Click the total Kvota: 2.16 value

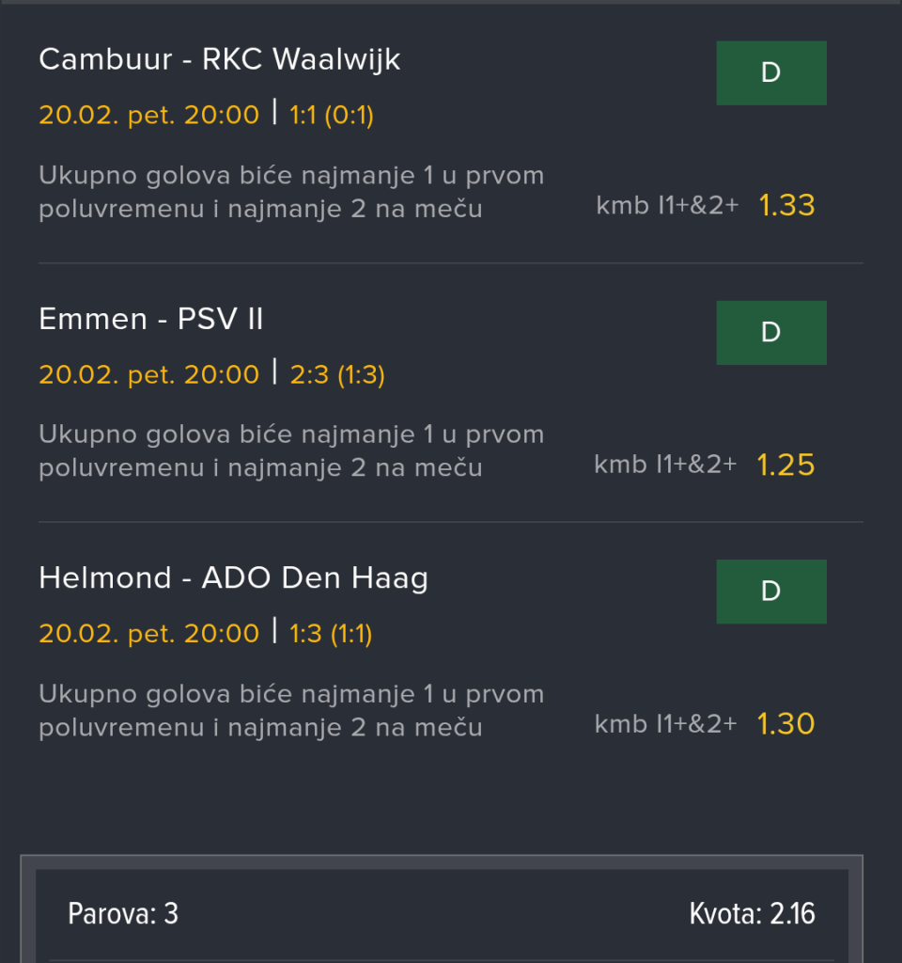[752, 913]
